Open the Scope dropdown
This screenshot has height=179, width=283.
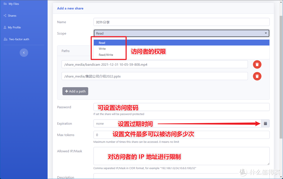[x=181, y=33]
